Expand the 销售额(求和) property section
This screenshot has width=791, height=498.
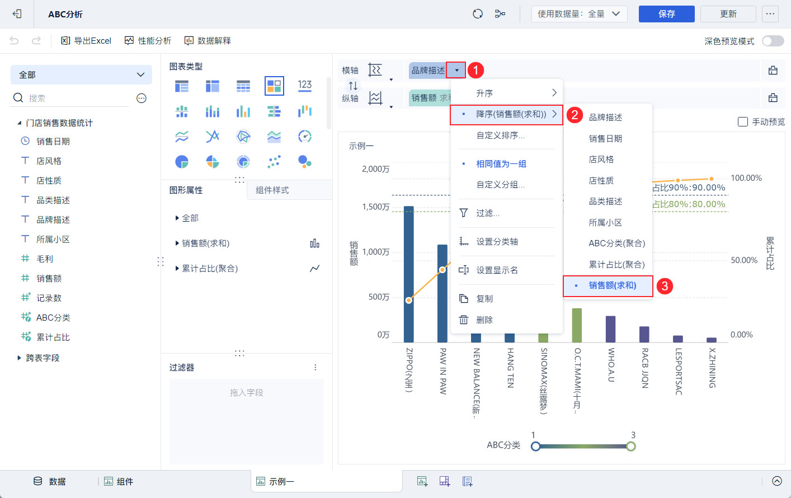coord(177,243)
